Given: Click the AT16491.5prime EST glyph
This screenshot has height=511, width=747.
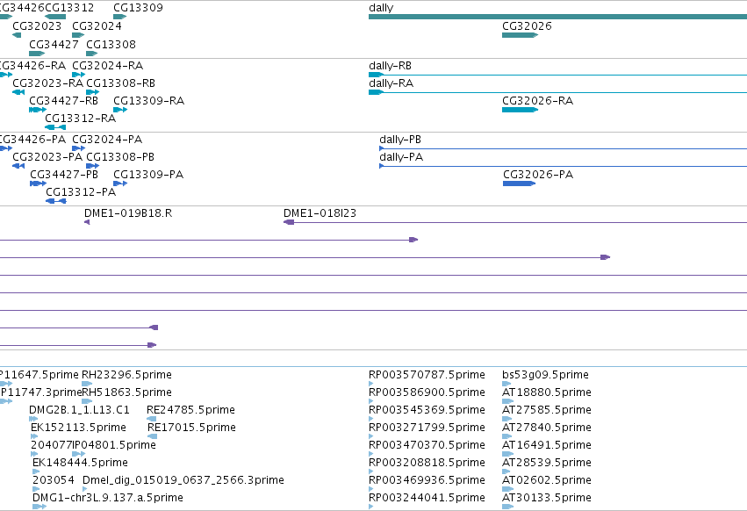Looking at the screenshot, I should (x=508, y=454).
